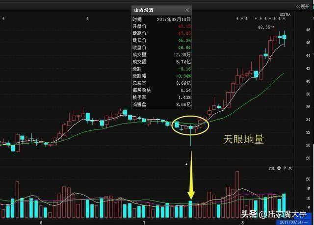Click the white triangle marker above volume pane
Screen dimensions: 314x225
pyautogui.click(x=186, y=164)
